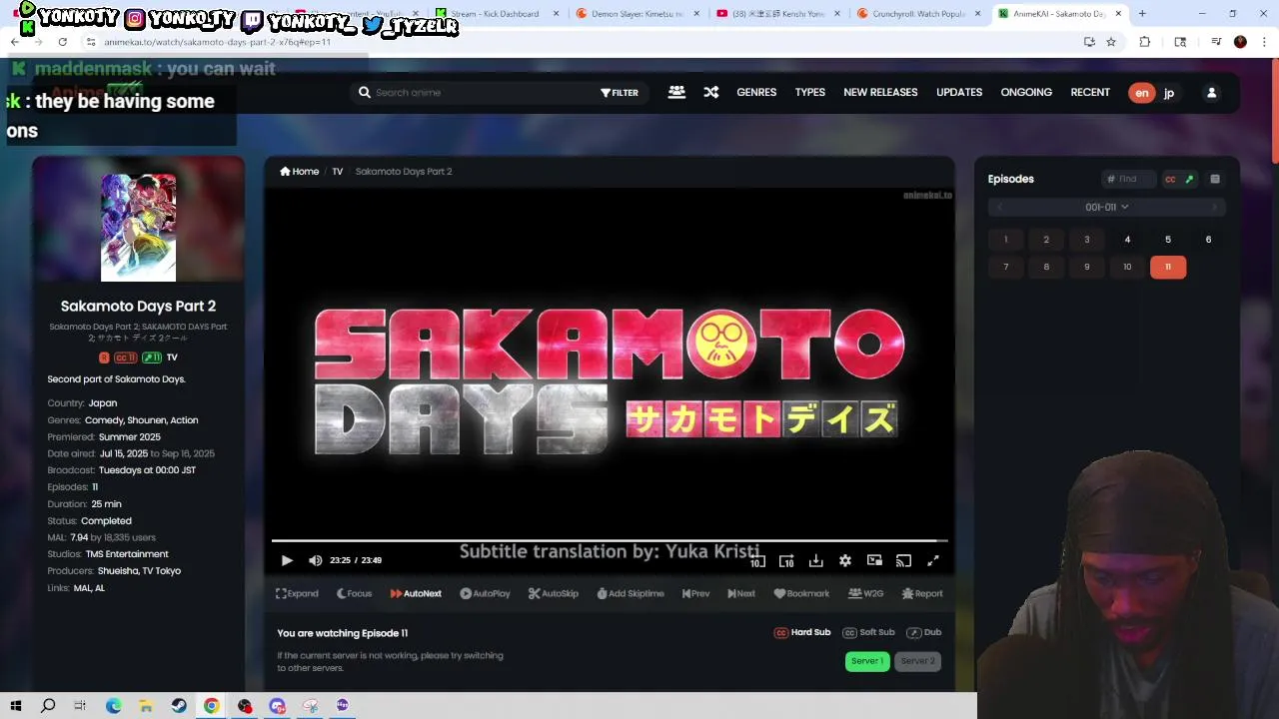
Task: Bookmark this page with star icon
Action: coord(1110,42)
